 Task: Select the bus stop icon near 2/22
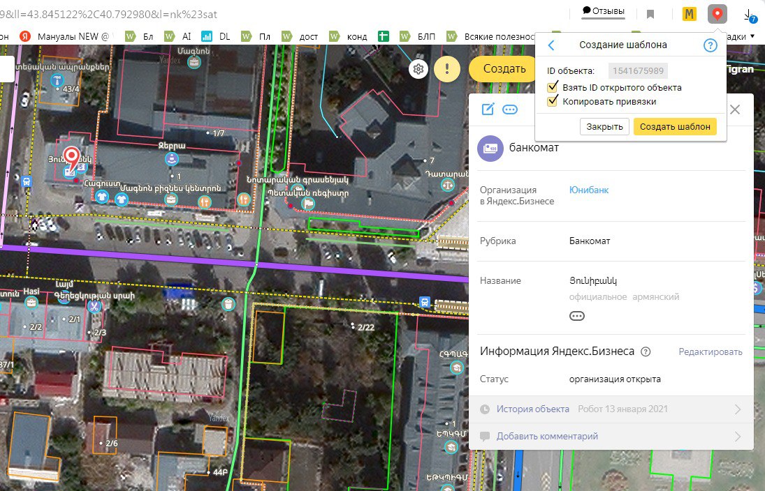(x=425, y=302)
